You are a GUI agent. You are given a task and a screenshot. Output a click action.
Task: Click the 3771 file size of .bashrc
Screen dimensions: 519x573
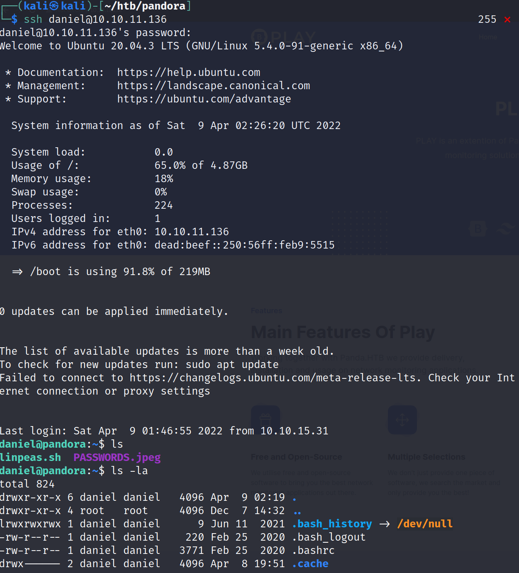pyautogui.click(x=192, y=551)
